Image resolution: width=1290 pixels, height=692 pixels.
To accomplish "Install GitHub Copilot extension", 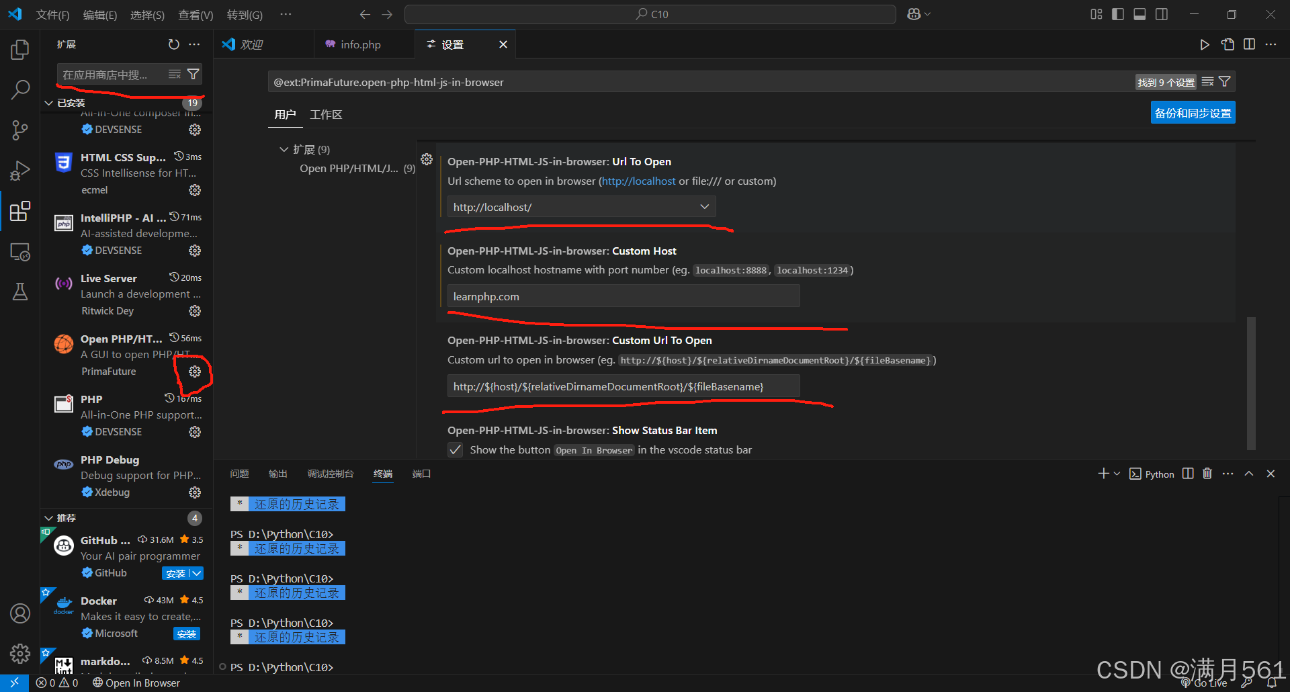I will click(x=175, y=574).
